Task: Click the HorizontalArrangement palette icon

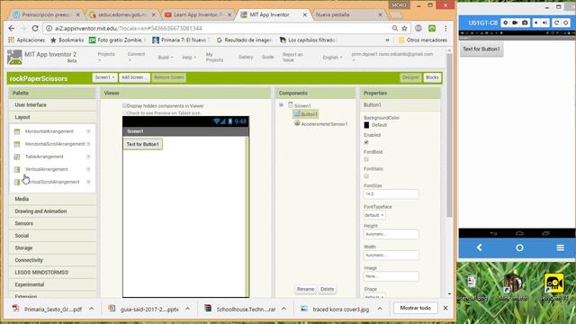Action: pyautogui.click(x=17, y=131)
